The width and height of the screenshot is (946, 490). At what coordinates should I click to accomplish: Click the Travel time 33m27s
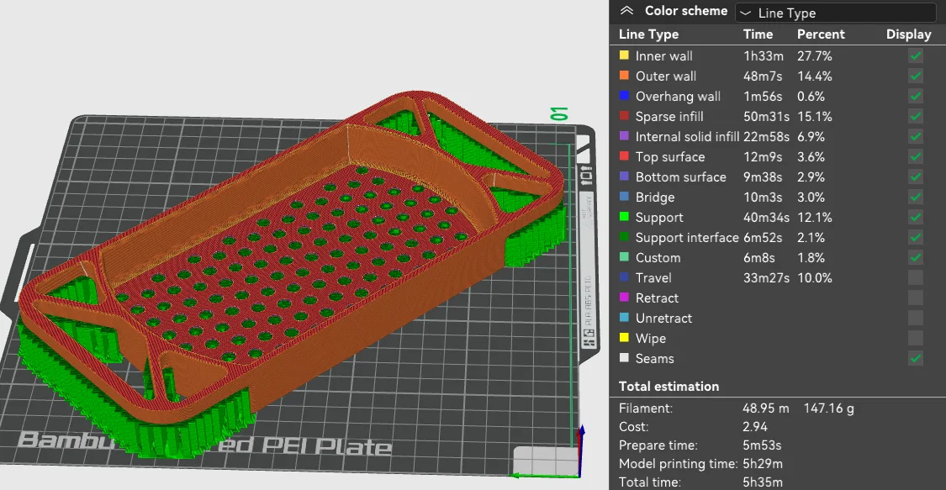point(766,278)
